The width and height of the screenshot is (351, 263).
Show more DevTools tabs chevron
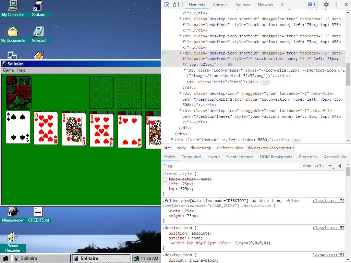282,4
